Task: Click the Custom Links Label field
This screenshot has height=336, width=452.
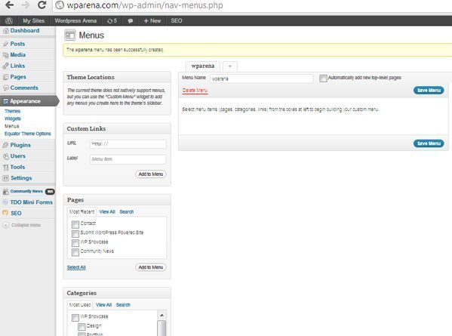Action: pyautogui.click(x=128, y=159)
